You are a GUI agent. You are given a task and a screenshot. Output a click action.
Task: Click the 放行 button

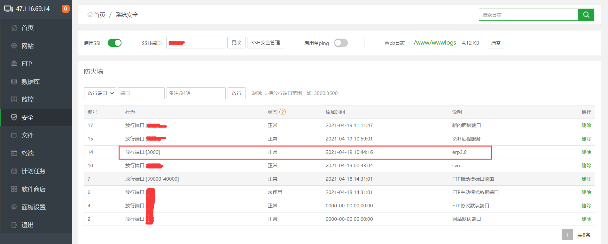[237, 93]
